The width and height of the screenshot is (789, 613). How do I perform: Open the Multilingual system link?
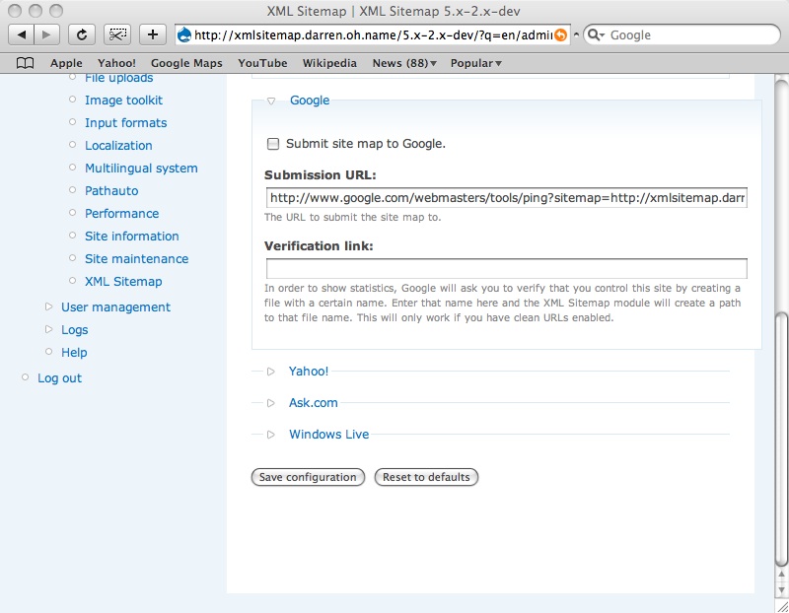pos(141,168)
